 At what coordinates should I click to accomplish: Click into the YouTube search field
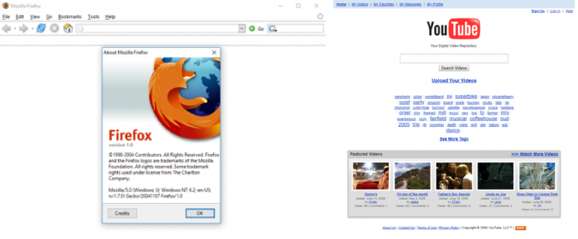(x=454, y=59)
